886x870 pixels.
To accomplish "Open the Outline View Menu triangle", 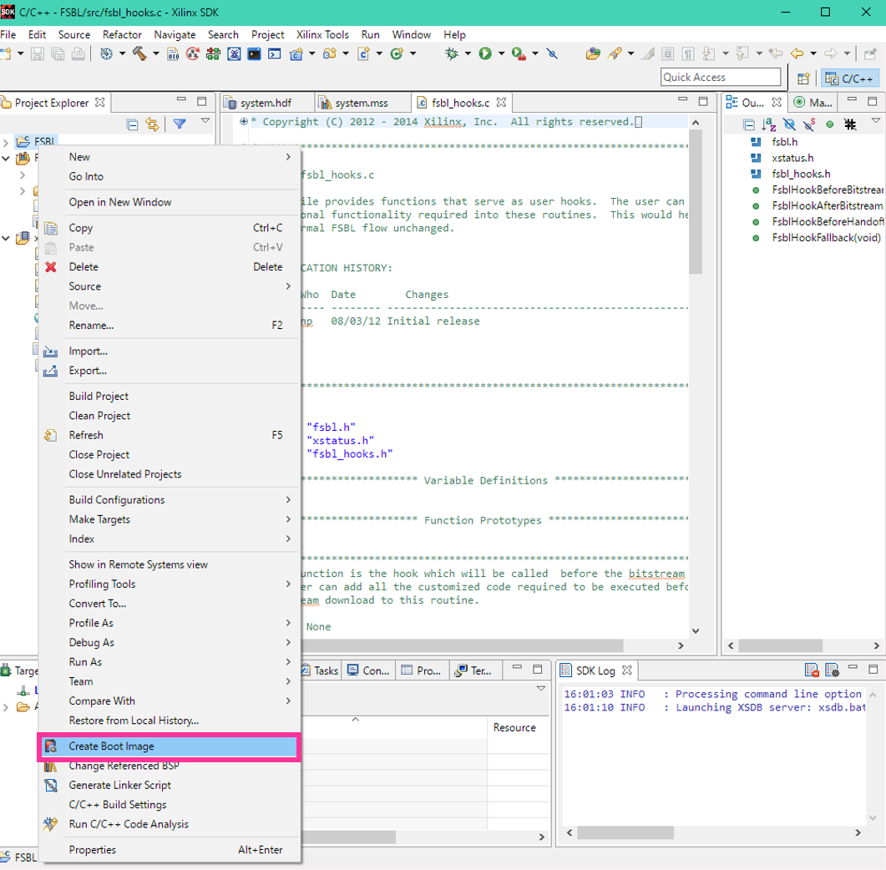I will click(x=875, y=121).
